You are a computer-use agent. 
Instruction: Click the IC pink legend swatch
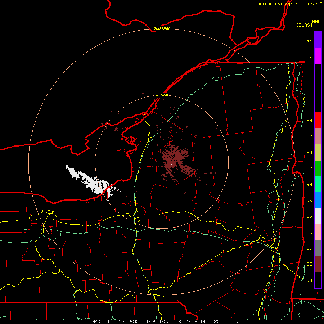coord(318,232)
